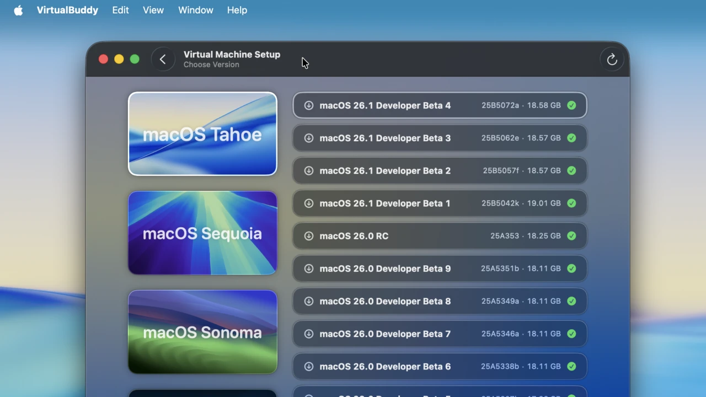
Task: Open the Apple menu
Action: pyautogui.click(x=18, y=10)
